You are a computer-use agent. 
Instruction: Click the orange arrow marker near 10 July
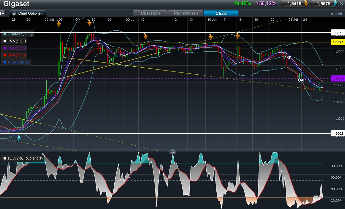point(145,37)
